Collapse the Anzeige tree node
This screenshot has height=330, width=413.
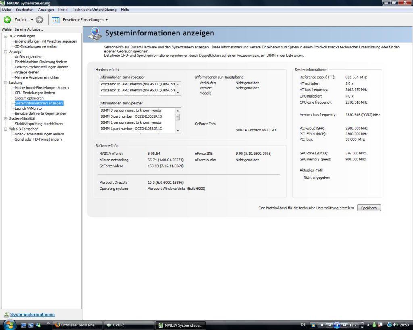pyautogui.click(x=6, y=52)
